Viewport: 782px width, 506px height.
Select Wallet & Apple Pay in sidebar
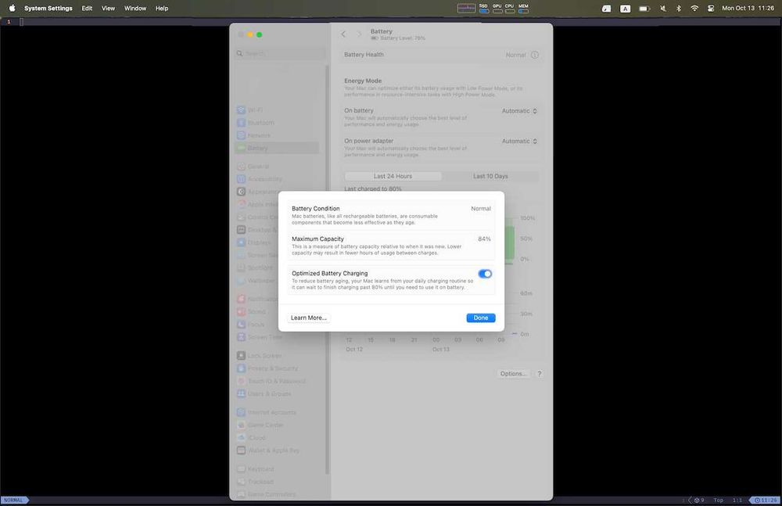(276, 450)
